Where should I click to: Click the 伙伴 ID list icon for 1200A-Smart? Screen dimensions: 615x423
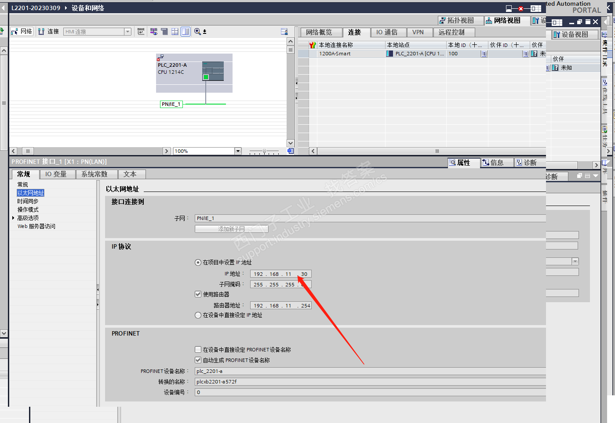[x=525, y=54]
